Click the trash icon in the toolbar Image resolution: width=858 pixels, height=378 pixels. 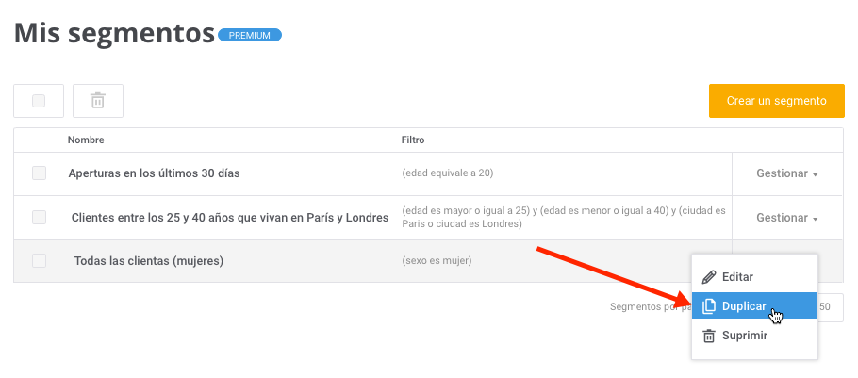pos(98,101)
